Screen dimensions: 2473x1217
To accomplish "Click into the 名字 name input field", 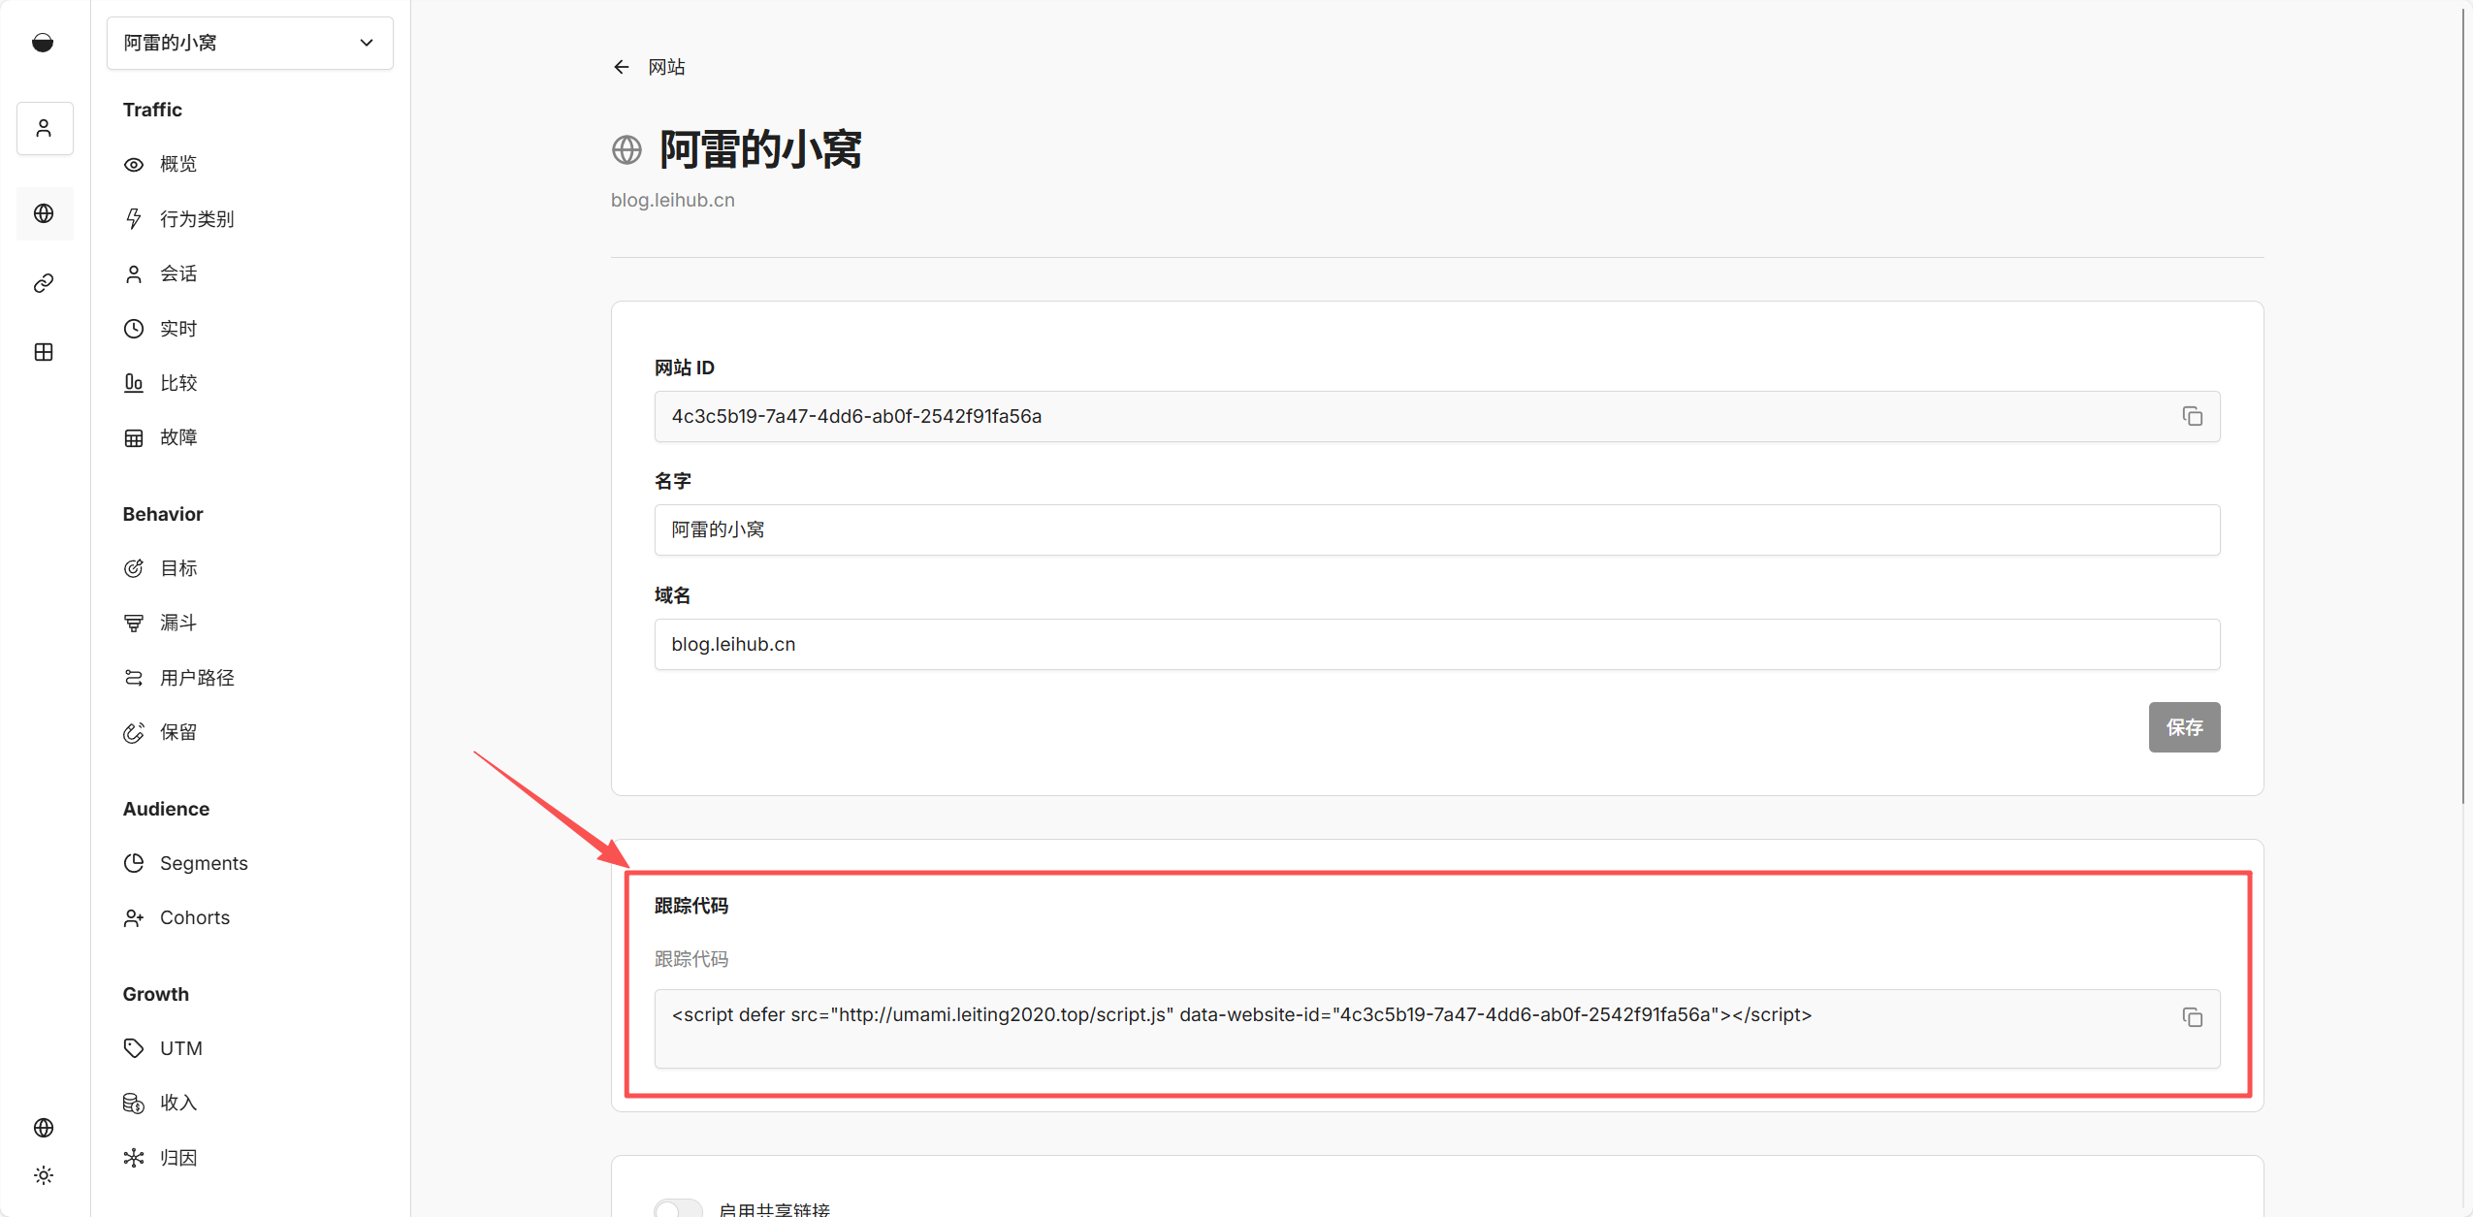I will (1436, 529).
